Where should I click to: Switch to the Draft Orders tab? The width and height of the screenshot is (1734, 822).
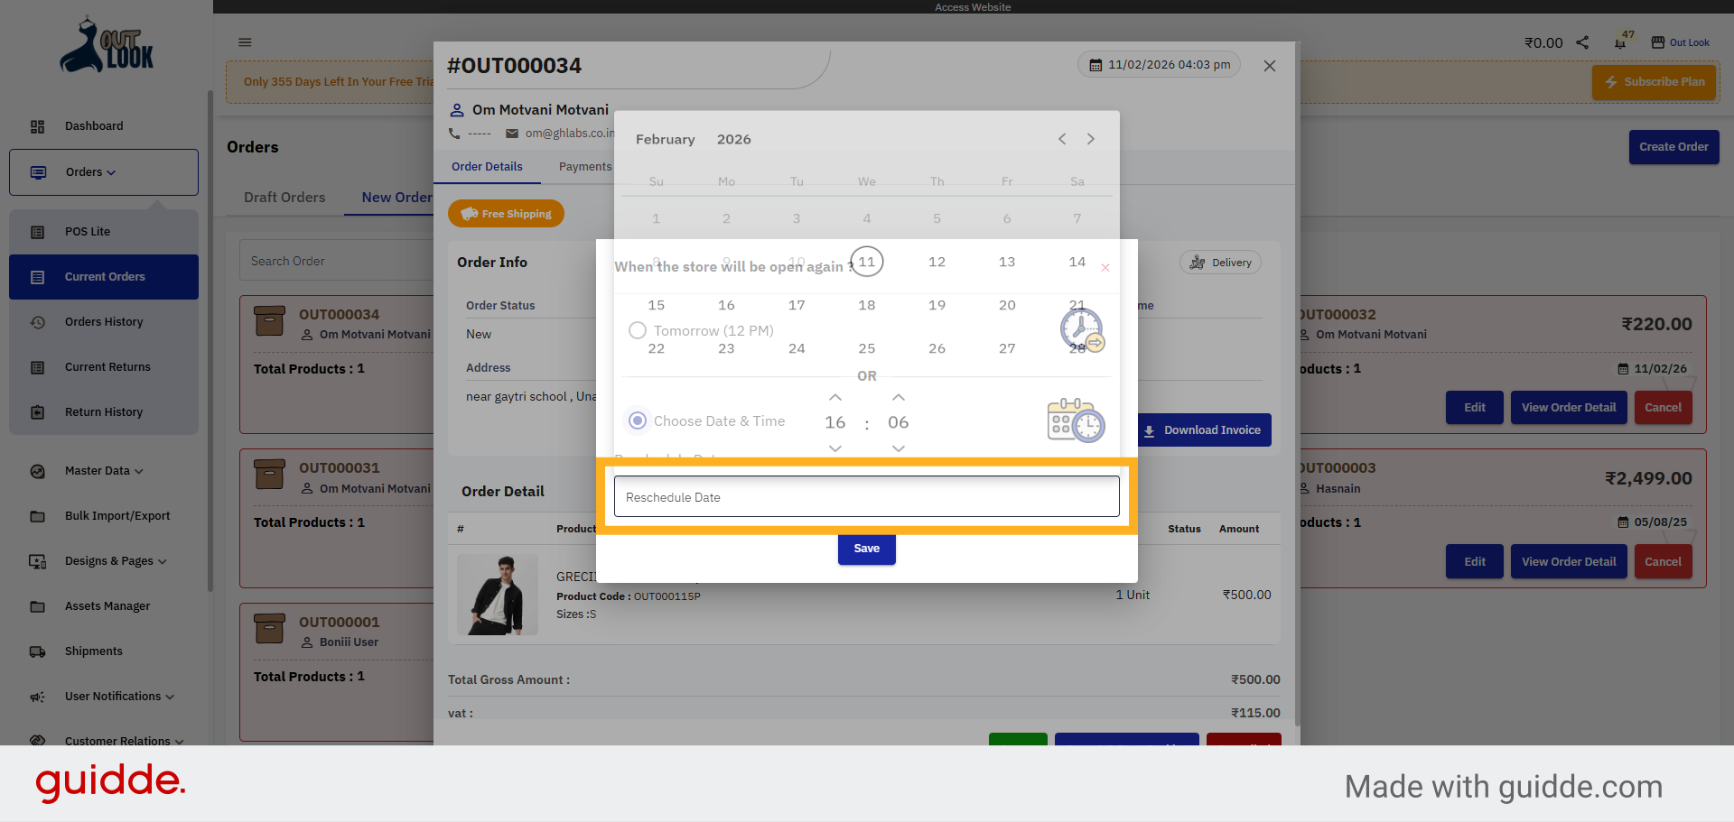[284, 197]
